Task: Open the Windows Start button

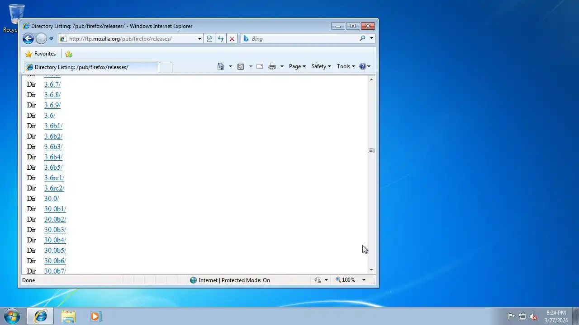Action: tap(12, 316)
